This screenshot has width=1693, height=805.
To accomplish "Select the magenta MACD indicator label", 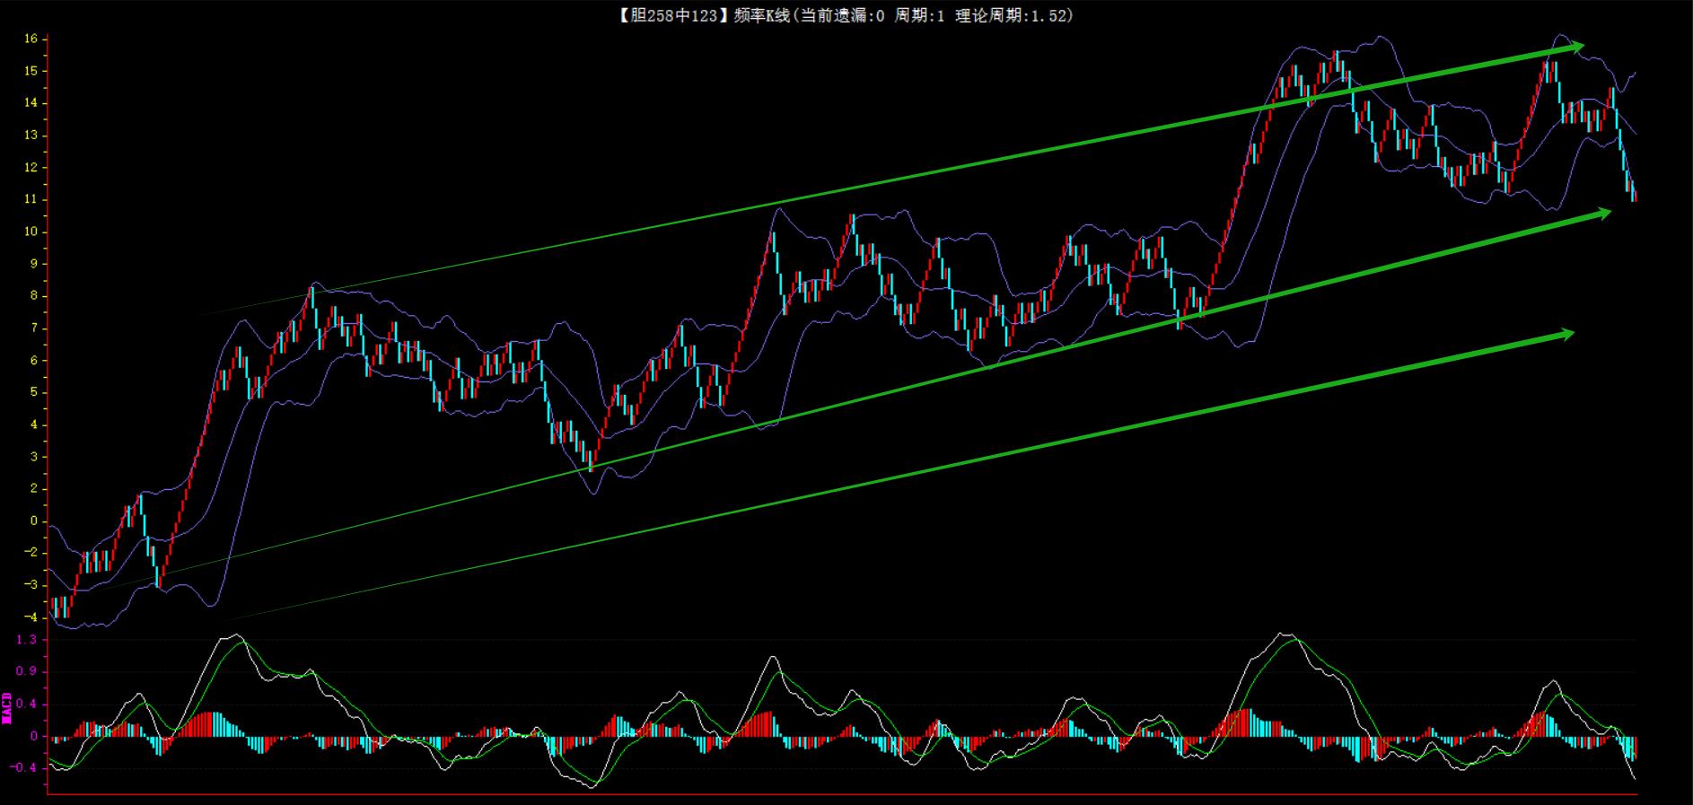I will click(7, 707).
